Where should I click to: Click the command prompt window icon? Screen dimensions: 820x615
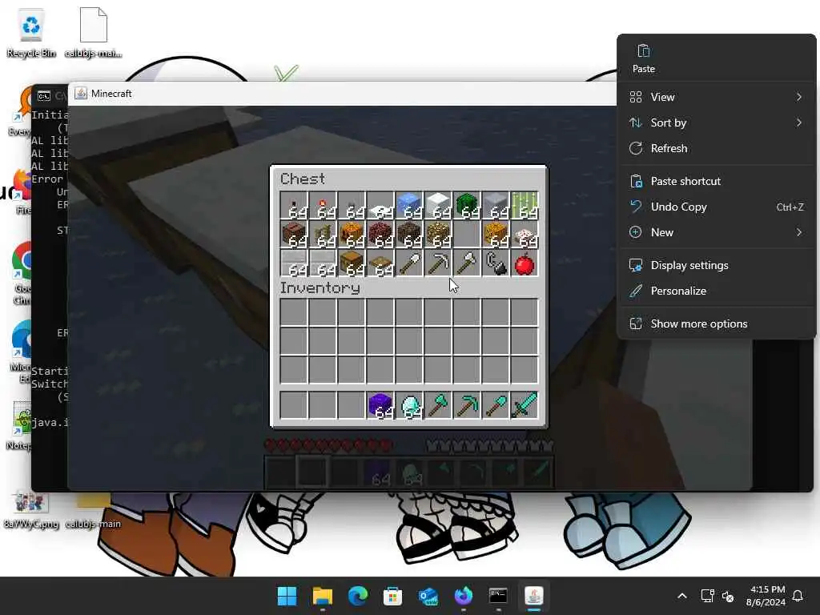tap(44, 96)
